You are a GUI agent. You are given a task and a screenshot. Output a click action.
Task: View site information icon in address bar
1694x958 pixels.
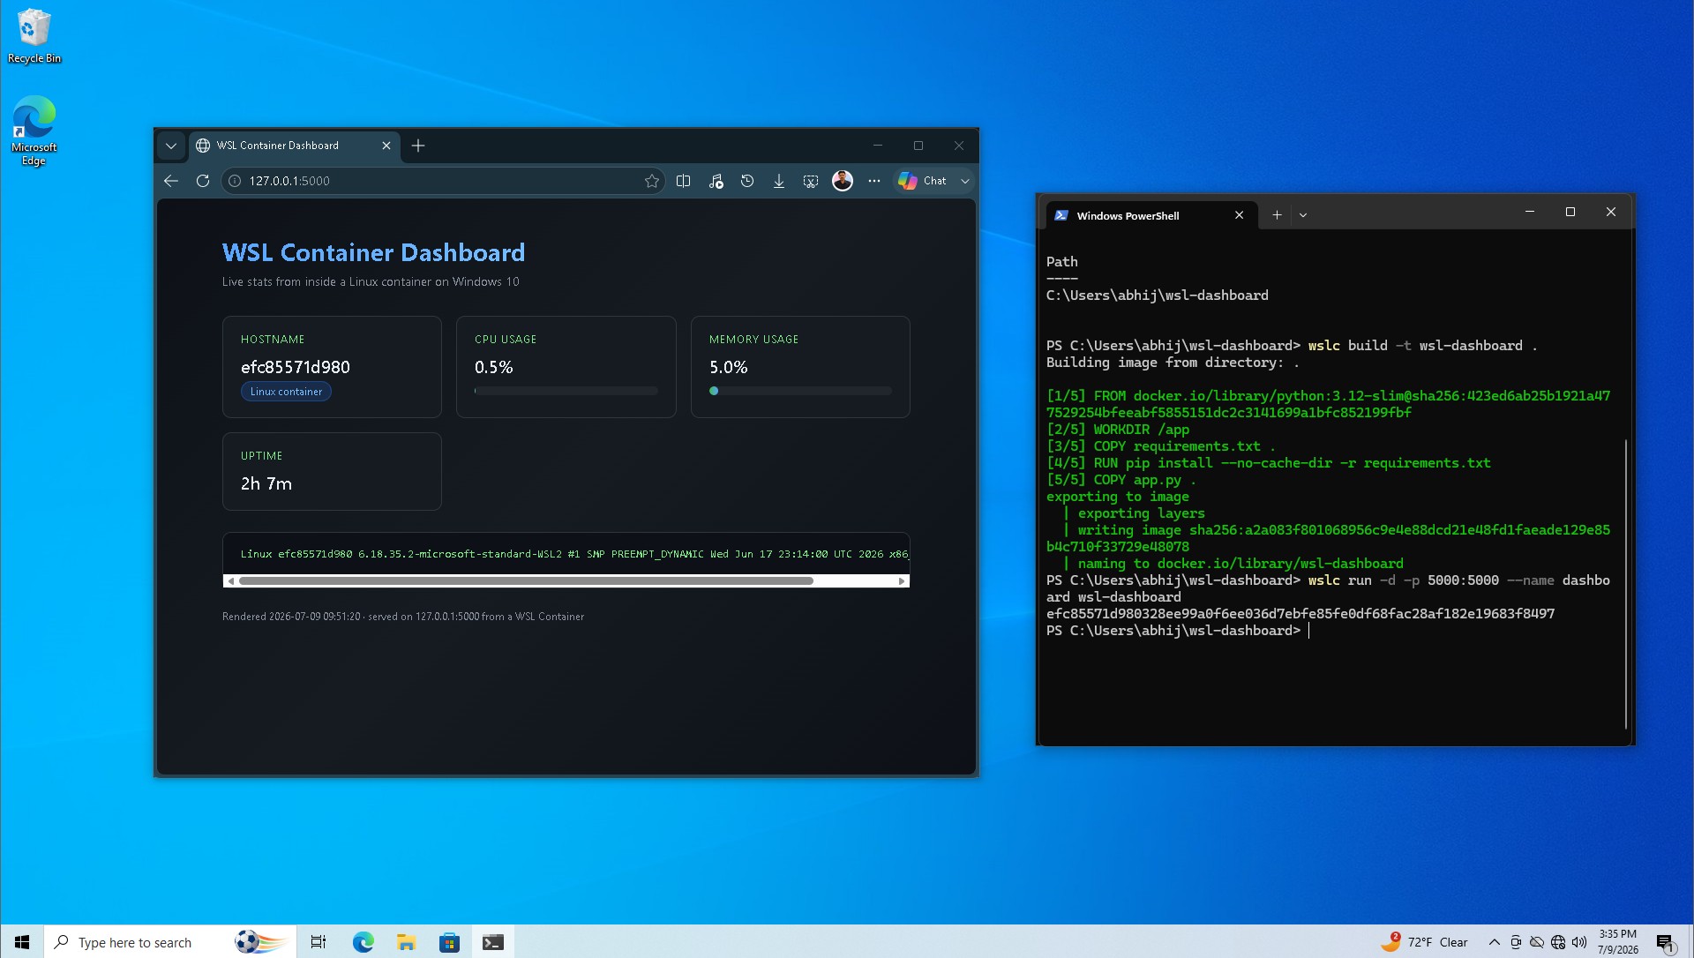coord(235,181)
